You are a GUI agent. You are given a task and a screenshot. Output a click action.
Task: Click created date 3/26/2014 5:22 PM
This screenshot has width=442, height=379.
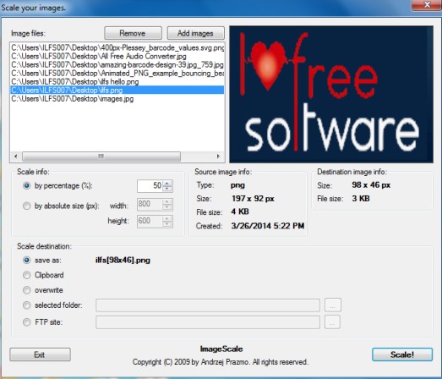[268, 226]
